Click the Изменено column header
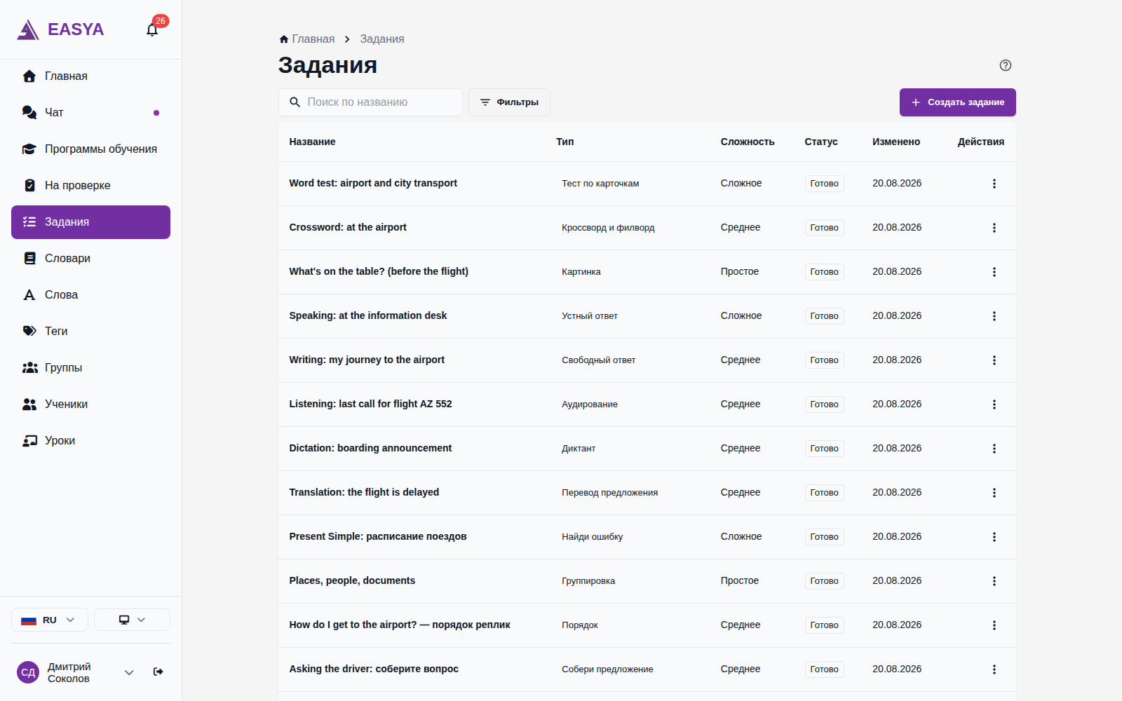The height and width of the screenshot is (701, 1122). (896, 142)
